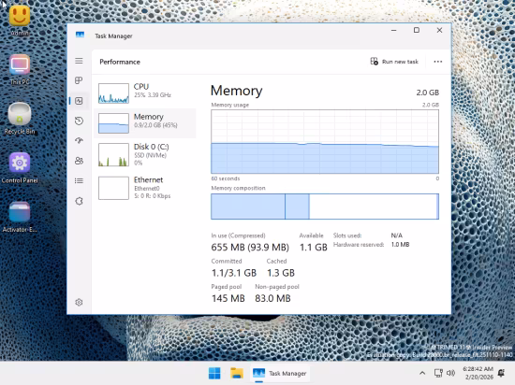Screen dimensions: 515x385
Task: Open the App history page icon
Action: click(x=79, y=121)
